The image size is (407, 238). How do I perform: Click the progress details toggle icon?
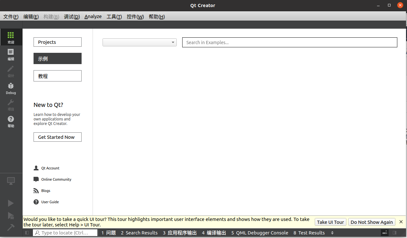pos(384,233)
